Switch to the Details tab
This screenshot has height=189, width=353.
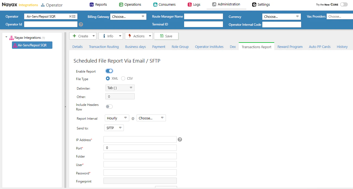point(77,47)
